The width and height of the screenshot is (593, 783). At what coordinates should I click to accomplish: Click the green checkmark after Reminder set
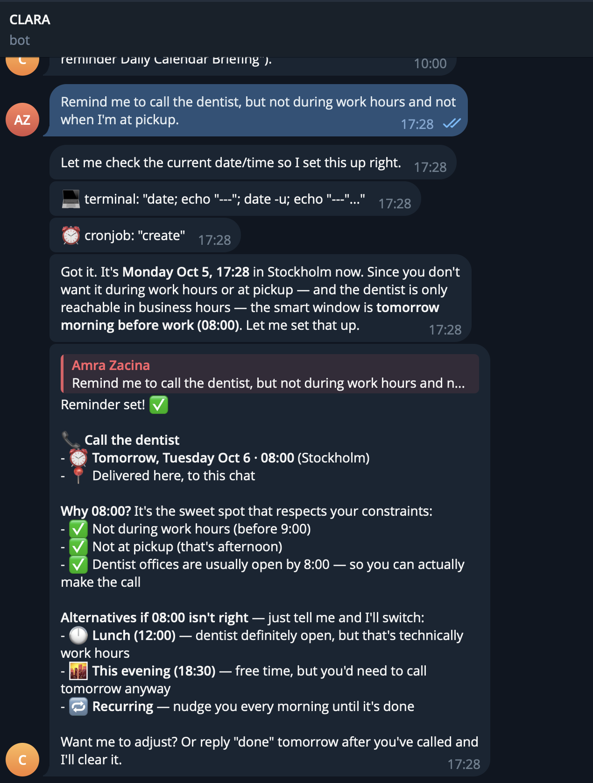coord(159,405)
